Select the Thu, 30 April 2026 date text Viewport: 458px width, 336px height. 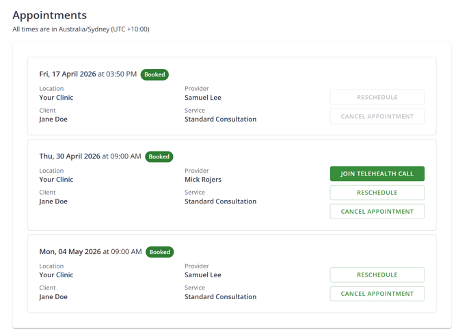tap(70, 156)
